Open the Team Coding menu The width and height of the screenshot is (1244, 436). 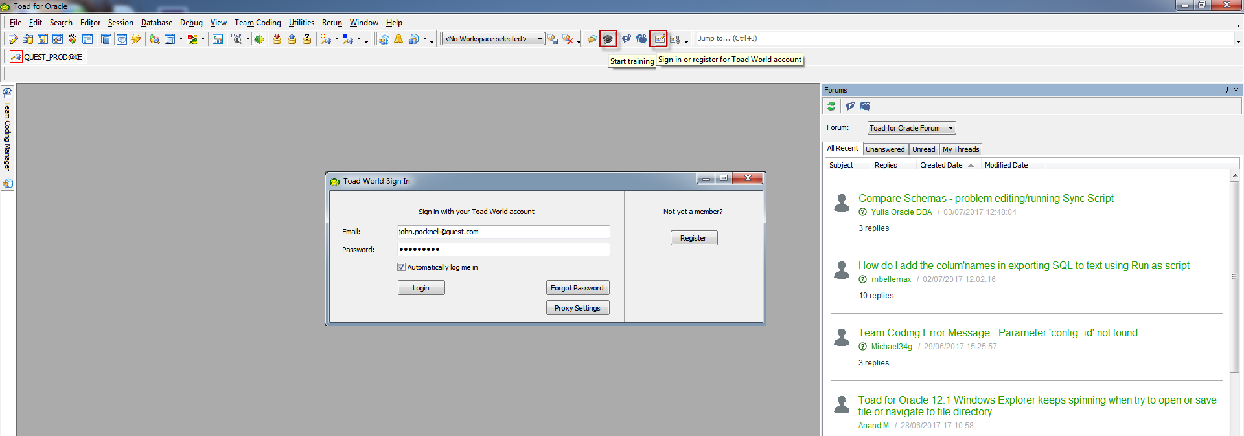258,23
